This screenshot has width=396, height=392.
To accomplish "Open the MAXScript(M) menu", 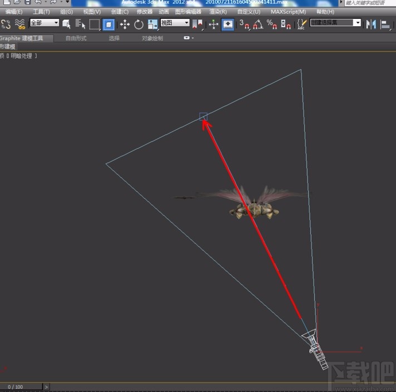I will click(288, 12).
